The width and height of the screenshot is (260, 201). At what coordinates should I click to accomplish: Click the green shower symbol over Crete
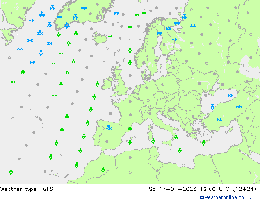point(203,142)
